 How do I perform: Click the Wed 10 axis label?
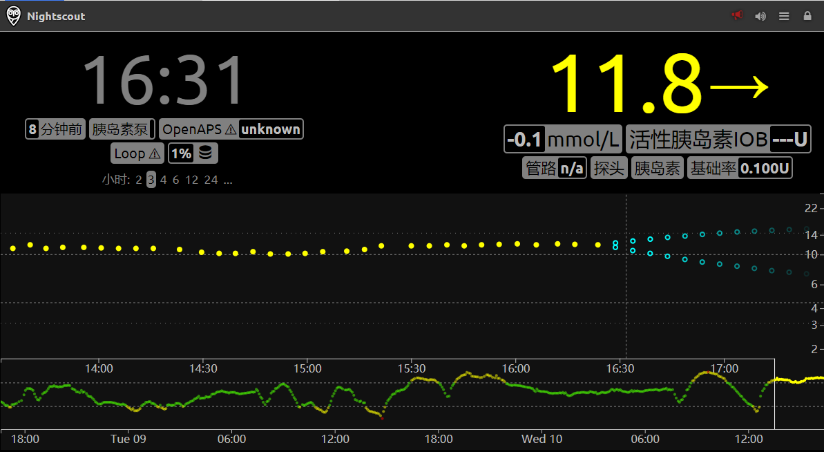[x=542, y=439]
